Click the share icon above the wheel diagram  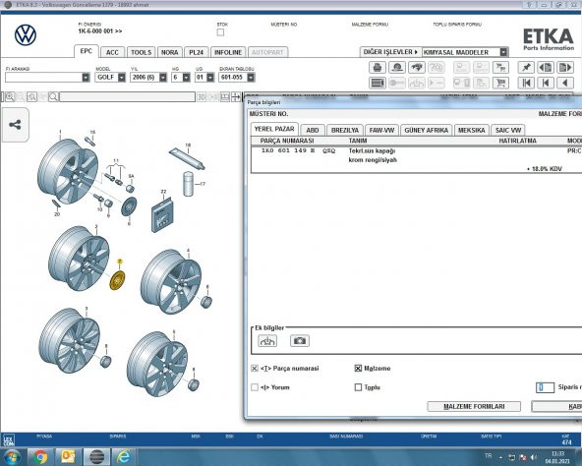(x=15, y=125)
